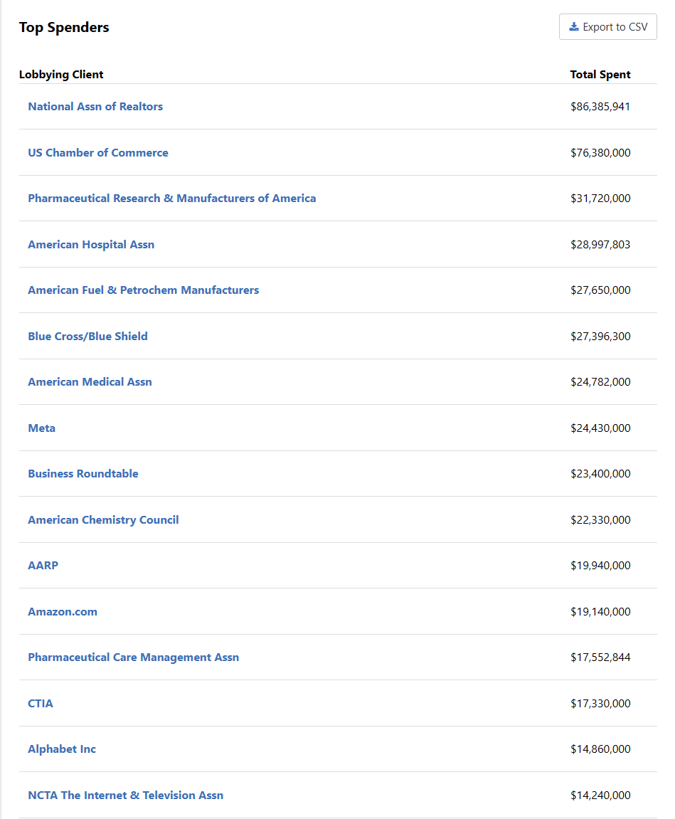Image resolution: width=675 pixels, height=819 pixels.
Task: Select the $31,720,000 amount
Action: click(x=600, y=199)
